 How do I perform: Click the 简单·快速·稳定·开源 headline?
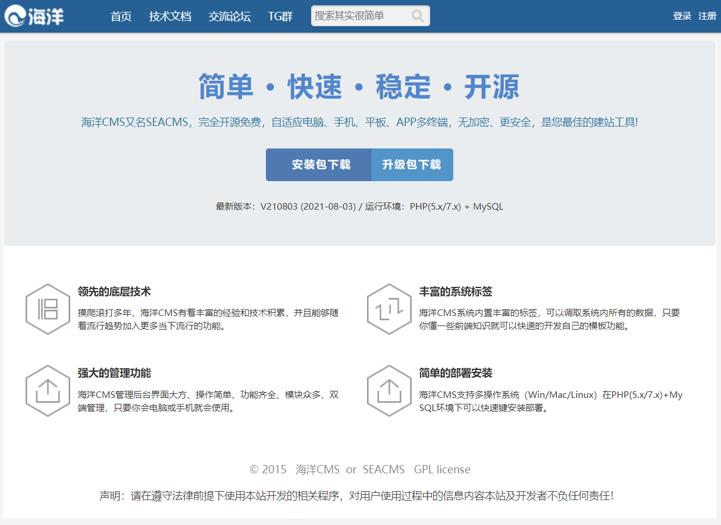(x=359, y=87)
